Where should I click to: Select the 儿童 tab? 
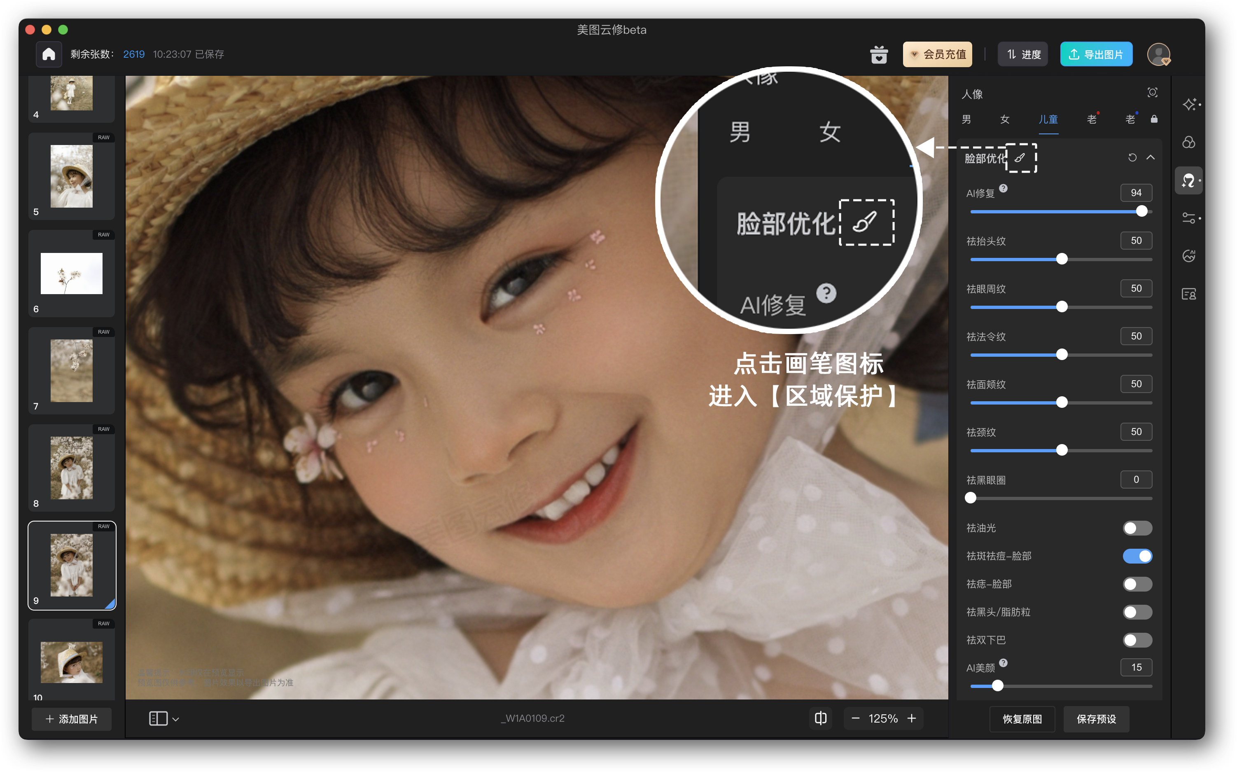pos(1048,119)
